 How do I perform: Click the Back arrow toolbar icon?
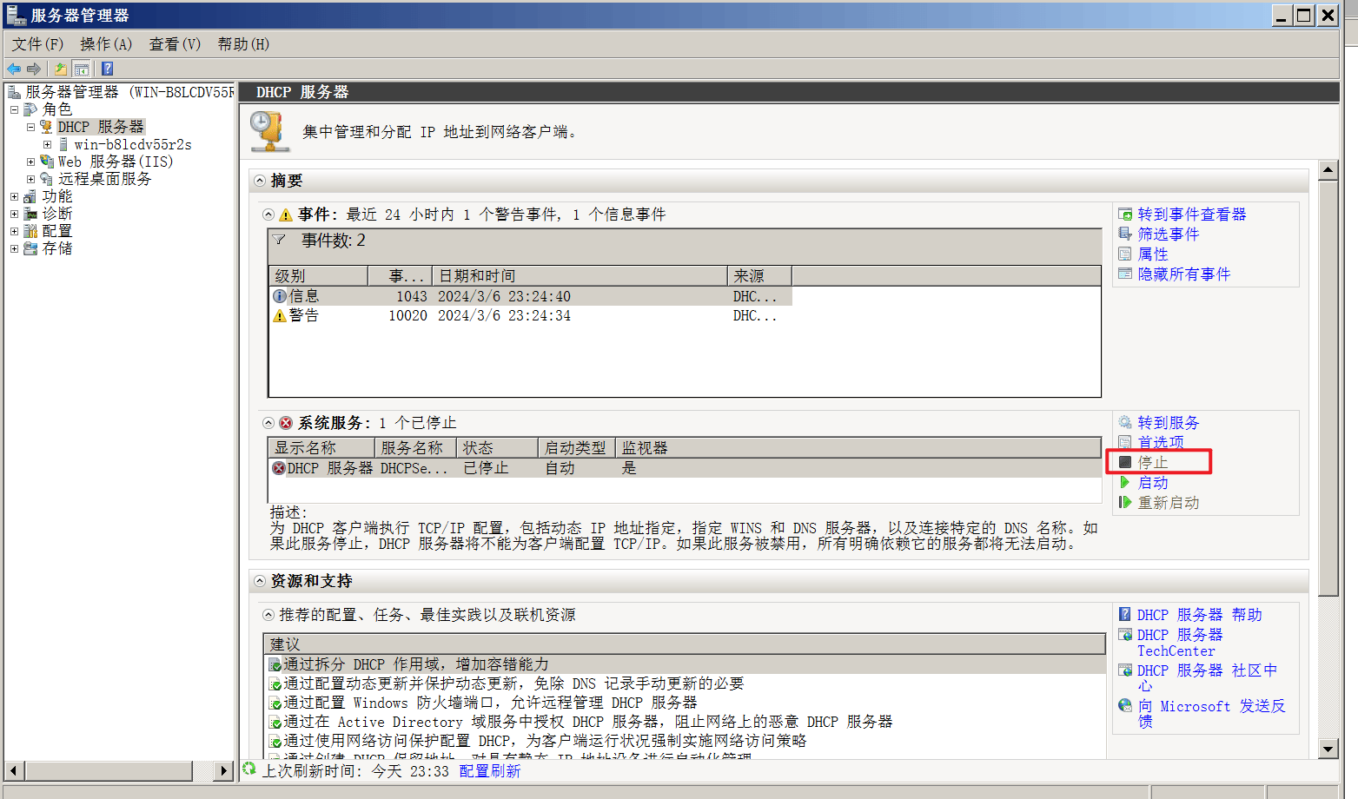pos(14,69)
